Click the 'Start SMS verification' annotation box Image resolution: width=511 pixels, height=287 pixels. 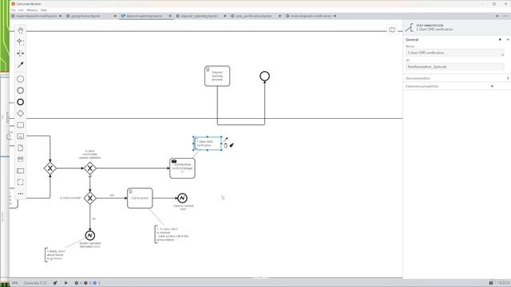coord(208,143)
